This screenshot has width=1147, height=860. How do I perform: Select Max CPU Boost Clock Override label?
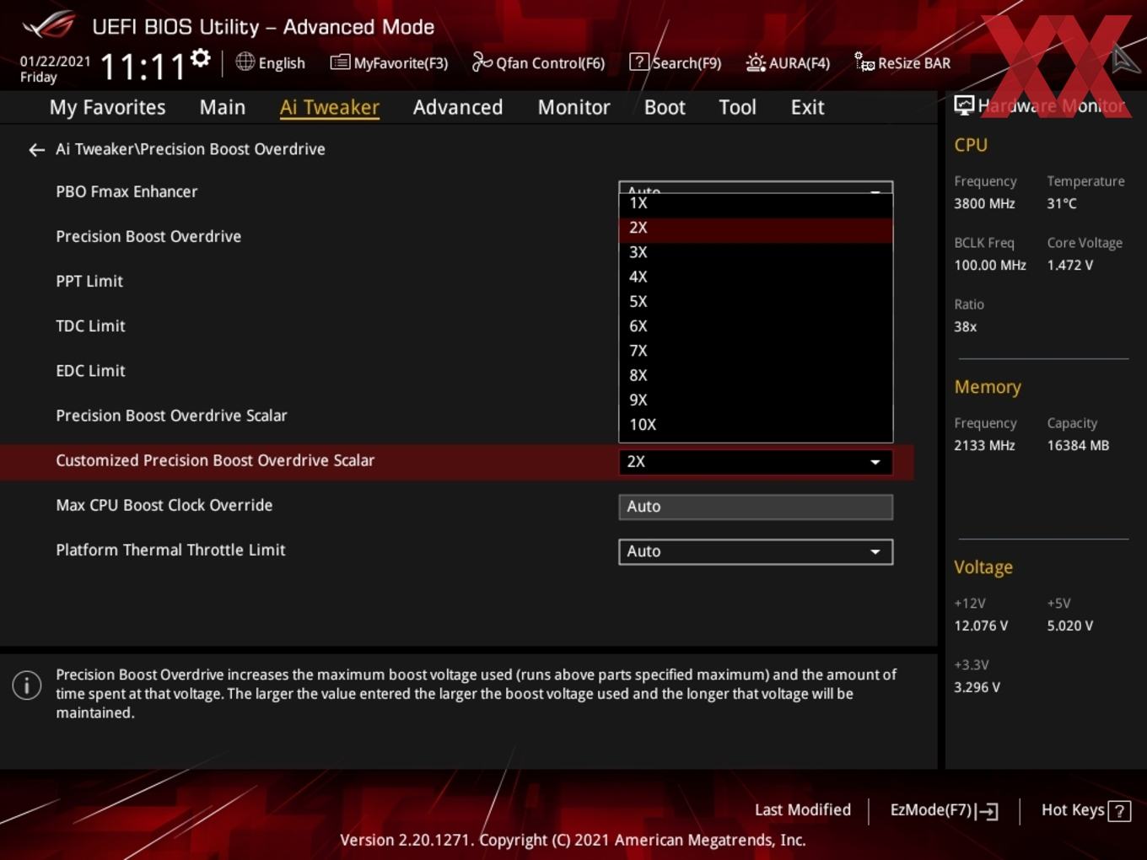(x=164, y=505)
